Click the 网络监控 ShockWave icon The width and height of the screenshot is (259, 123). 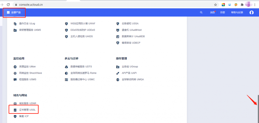(x=15, y=73)
